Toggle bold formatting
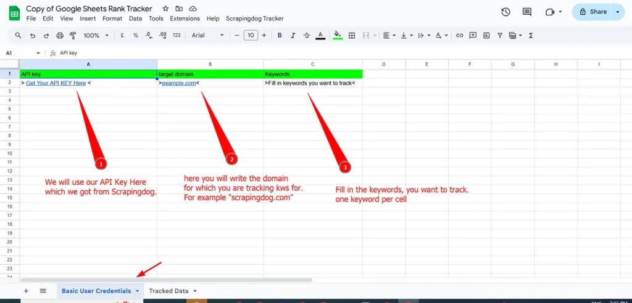Screen dimensions: 632x303 pos(280,35)
